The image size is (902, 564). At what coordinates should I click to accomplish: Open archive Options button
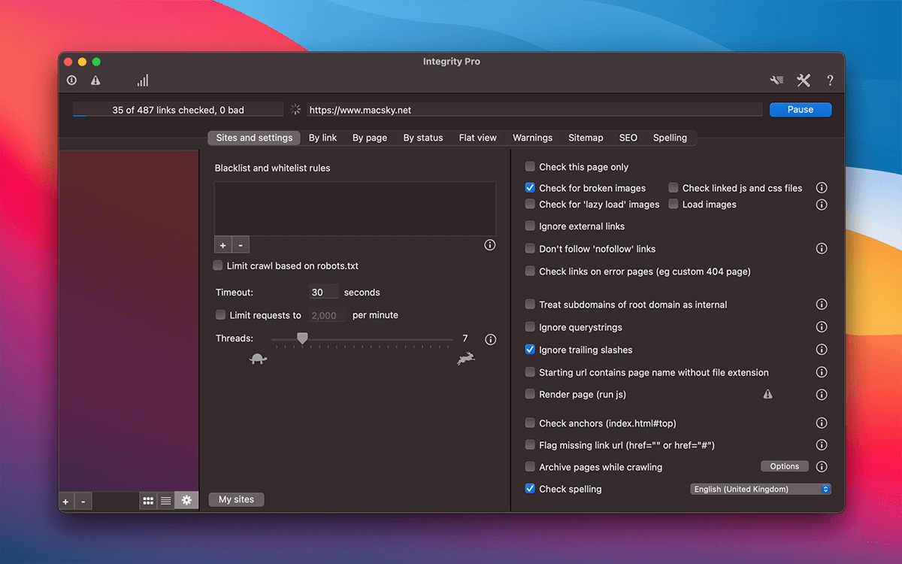tap(785, 466)
